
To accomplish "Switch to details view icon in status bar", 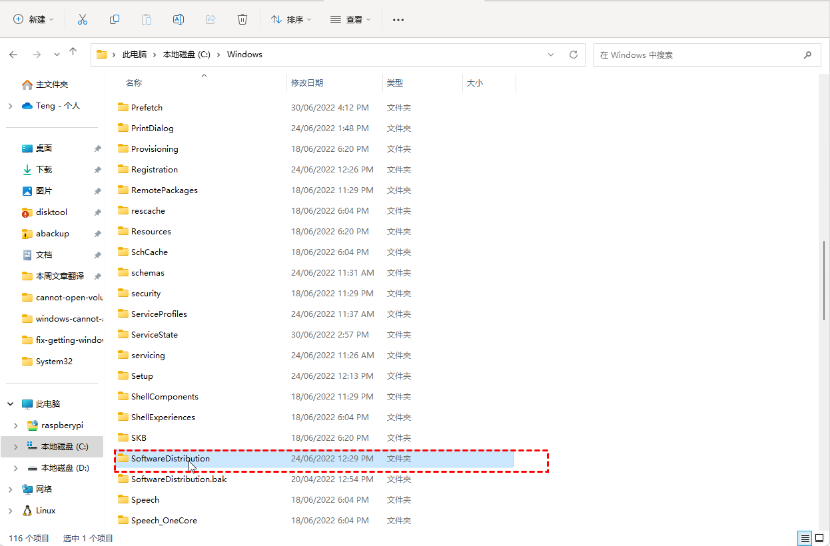I will coord(805,538).
